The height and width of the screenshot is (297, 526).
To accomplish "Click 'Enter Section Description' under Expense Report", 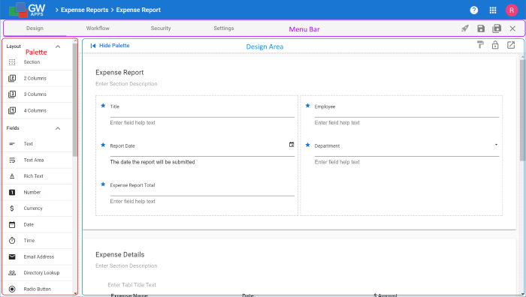I will point(126,84).
